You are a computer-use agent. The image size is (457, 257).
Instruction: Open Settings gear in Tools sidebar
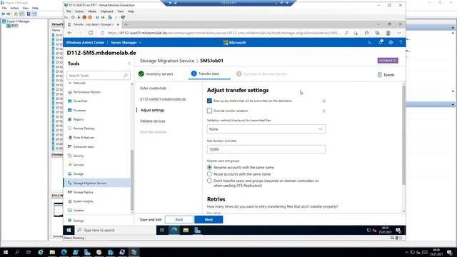pyautogui.click(x=70, y=221)
